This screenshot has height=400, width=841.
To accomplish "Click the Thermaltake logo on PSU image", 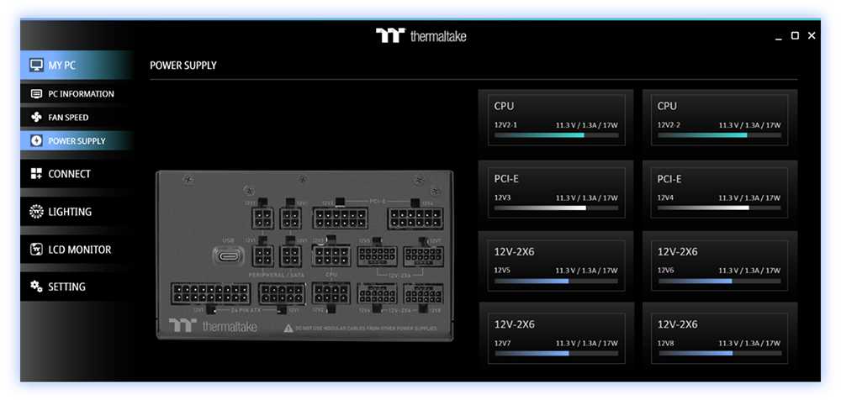I will click(x=213, y=326).
